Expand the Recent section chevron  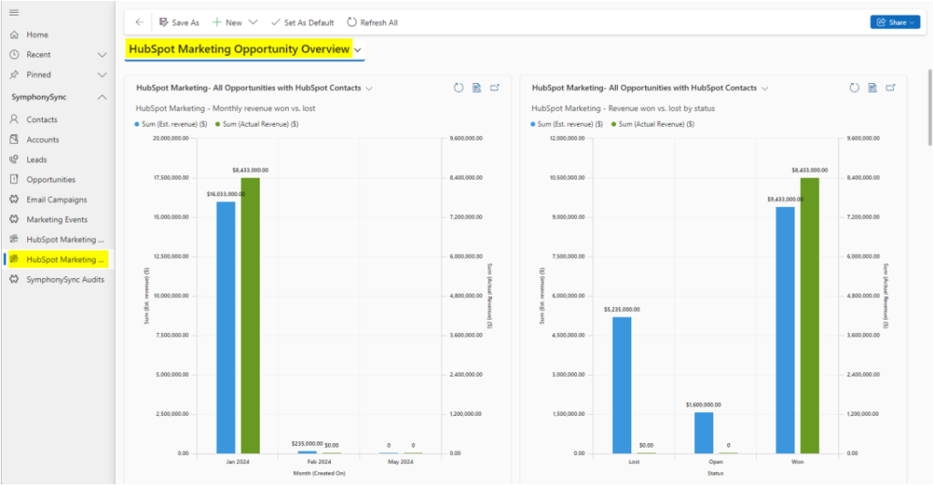click(102, 55)
